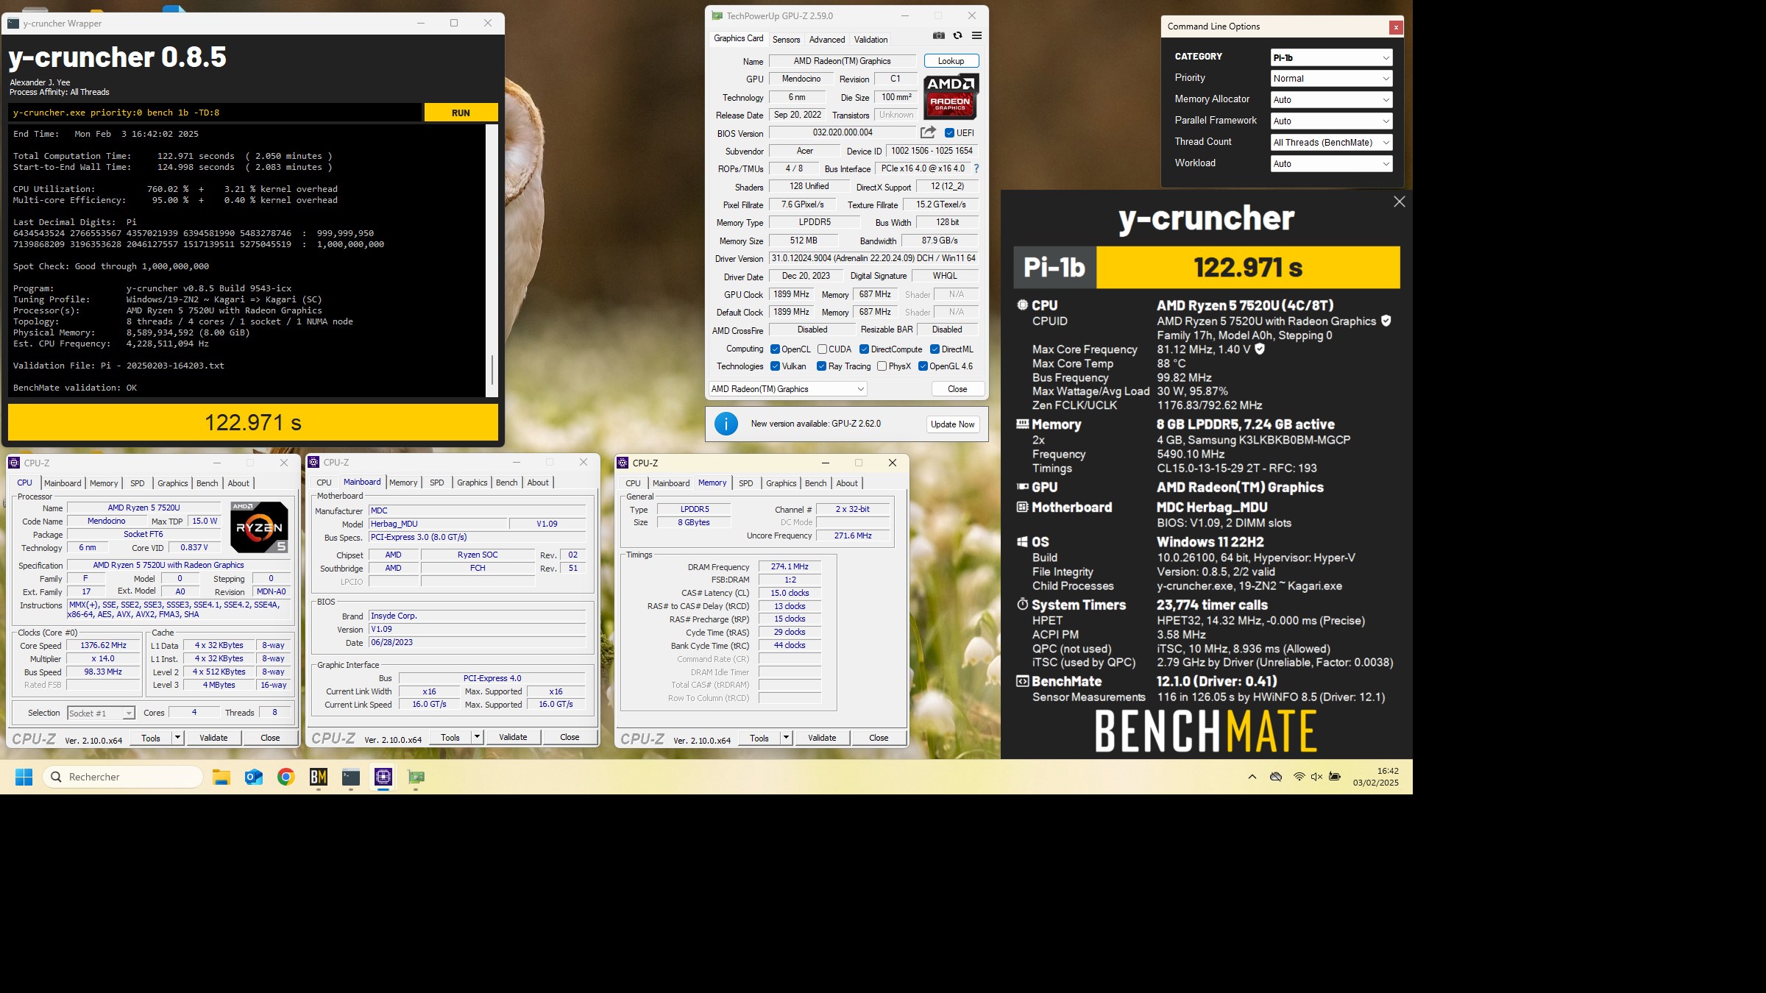Viewport: 1766px width, 993px height.
Task: Open Bench tab in CPU-Z Mainboard window
Action: tap(506, 483)
